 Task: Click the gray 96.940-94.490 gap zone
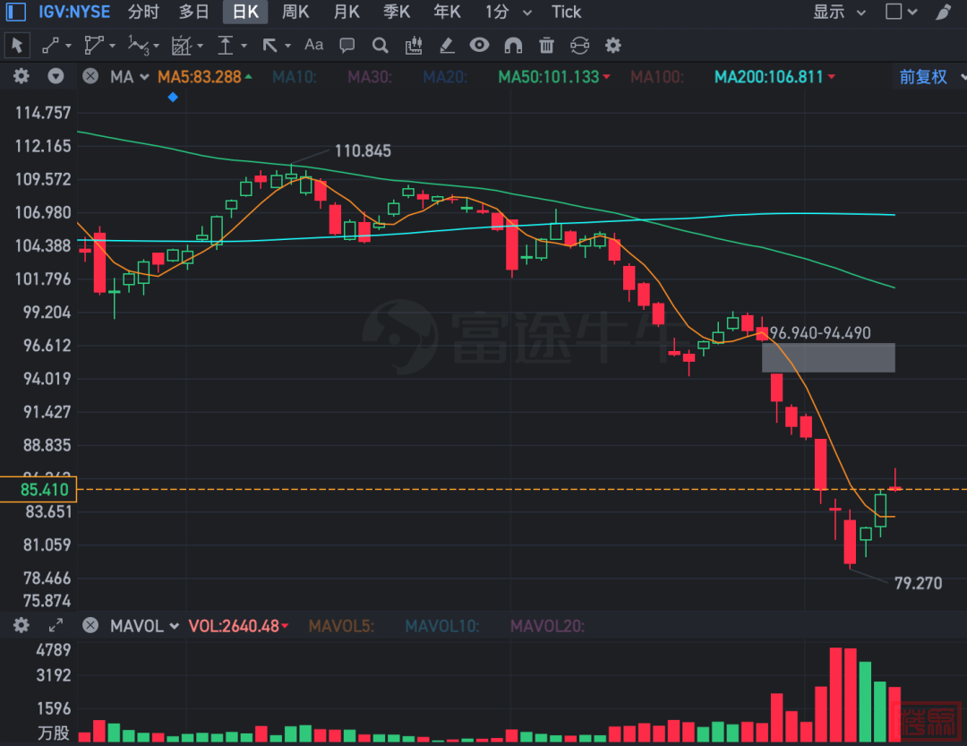pyautogui.click(x=828, y=357)
